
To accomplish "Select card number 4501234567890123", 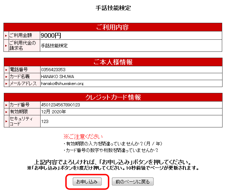I will [x=60, y=105].
